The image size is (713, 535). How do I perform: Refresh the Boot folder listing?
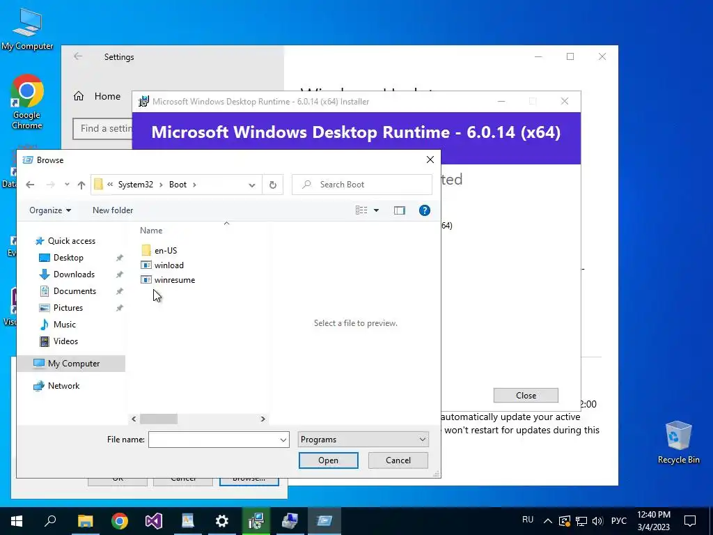pos(273,184)
